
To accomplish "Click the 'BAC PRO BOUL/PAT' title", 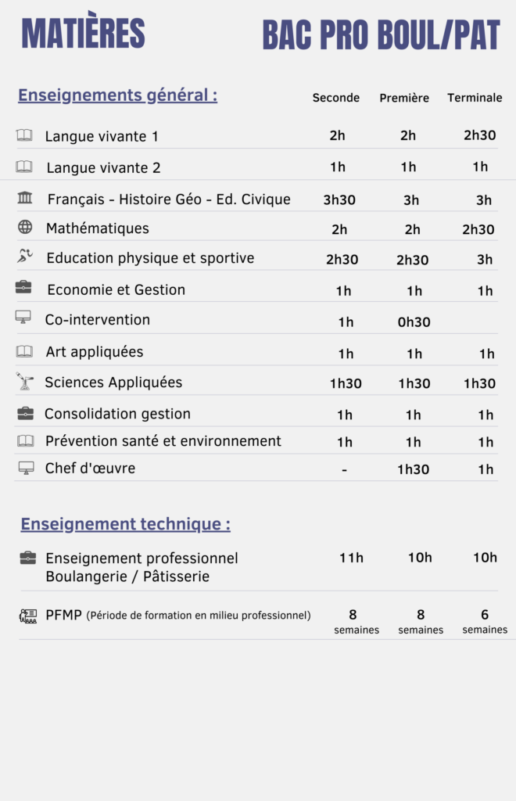I will point(381,36).
